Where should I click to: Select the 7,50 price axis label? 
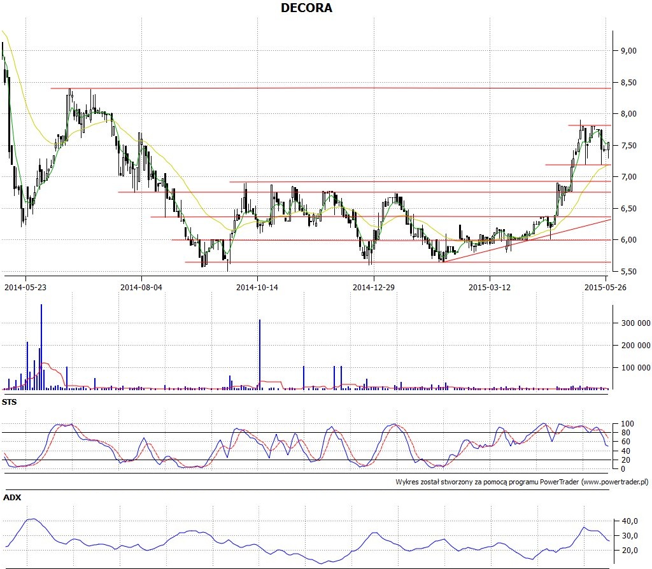[628, 146]
